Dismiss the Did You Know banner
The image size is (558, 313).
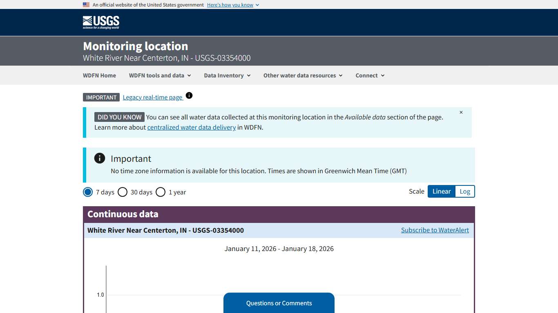(461, 112)
